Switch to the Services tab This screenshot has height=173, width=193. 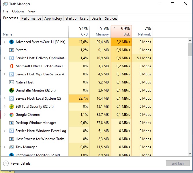click(x=111, y=18)
